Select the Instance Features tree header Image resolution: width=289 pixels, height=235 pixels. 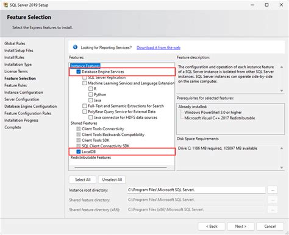[x=85, y=66]
